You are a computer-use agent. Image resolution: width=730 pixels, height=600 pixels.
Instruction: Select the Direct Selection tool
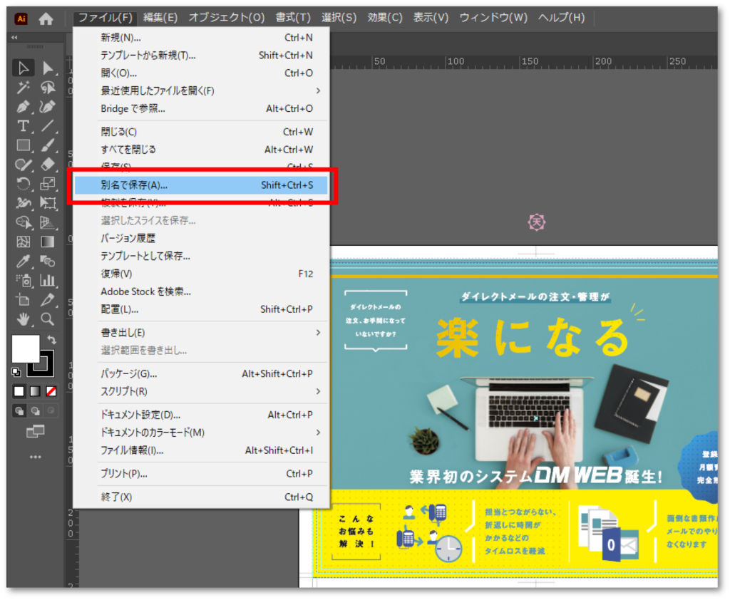tap(48, 68)
